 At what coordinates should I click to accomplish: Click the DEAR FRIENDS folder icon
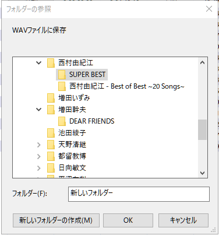click(x=62, y=121)
